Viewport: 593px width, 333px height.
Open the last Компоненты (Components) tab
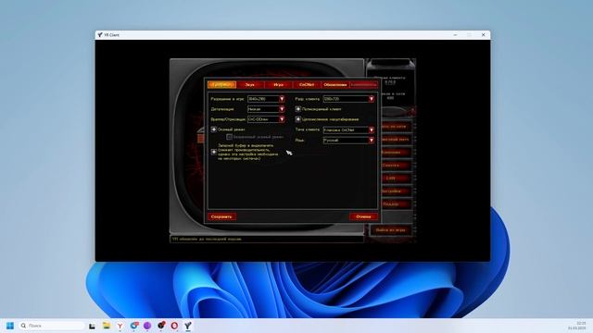(364, 84)
